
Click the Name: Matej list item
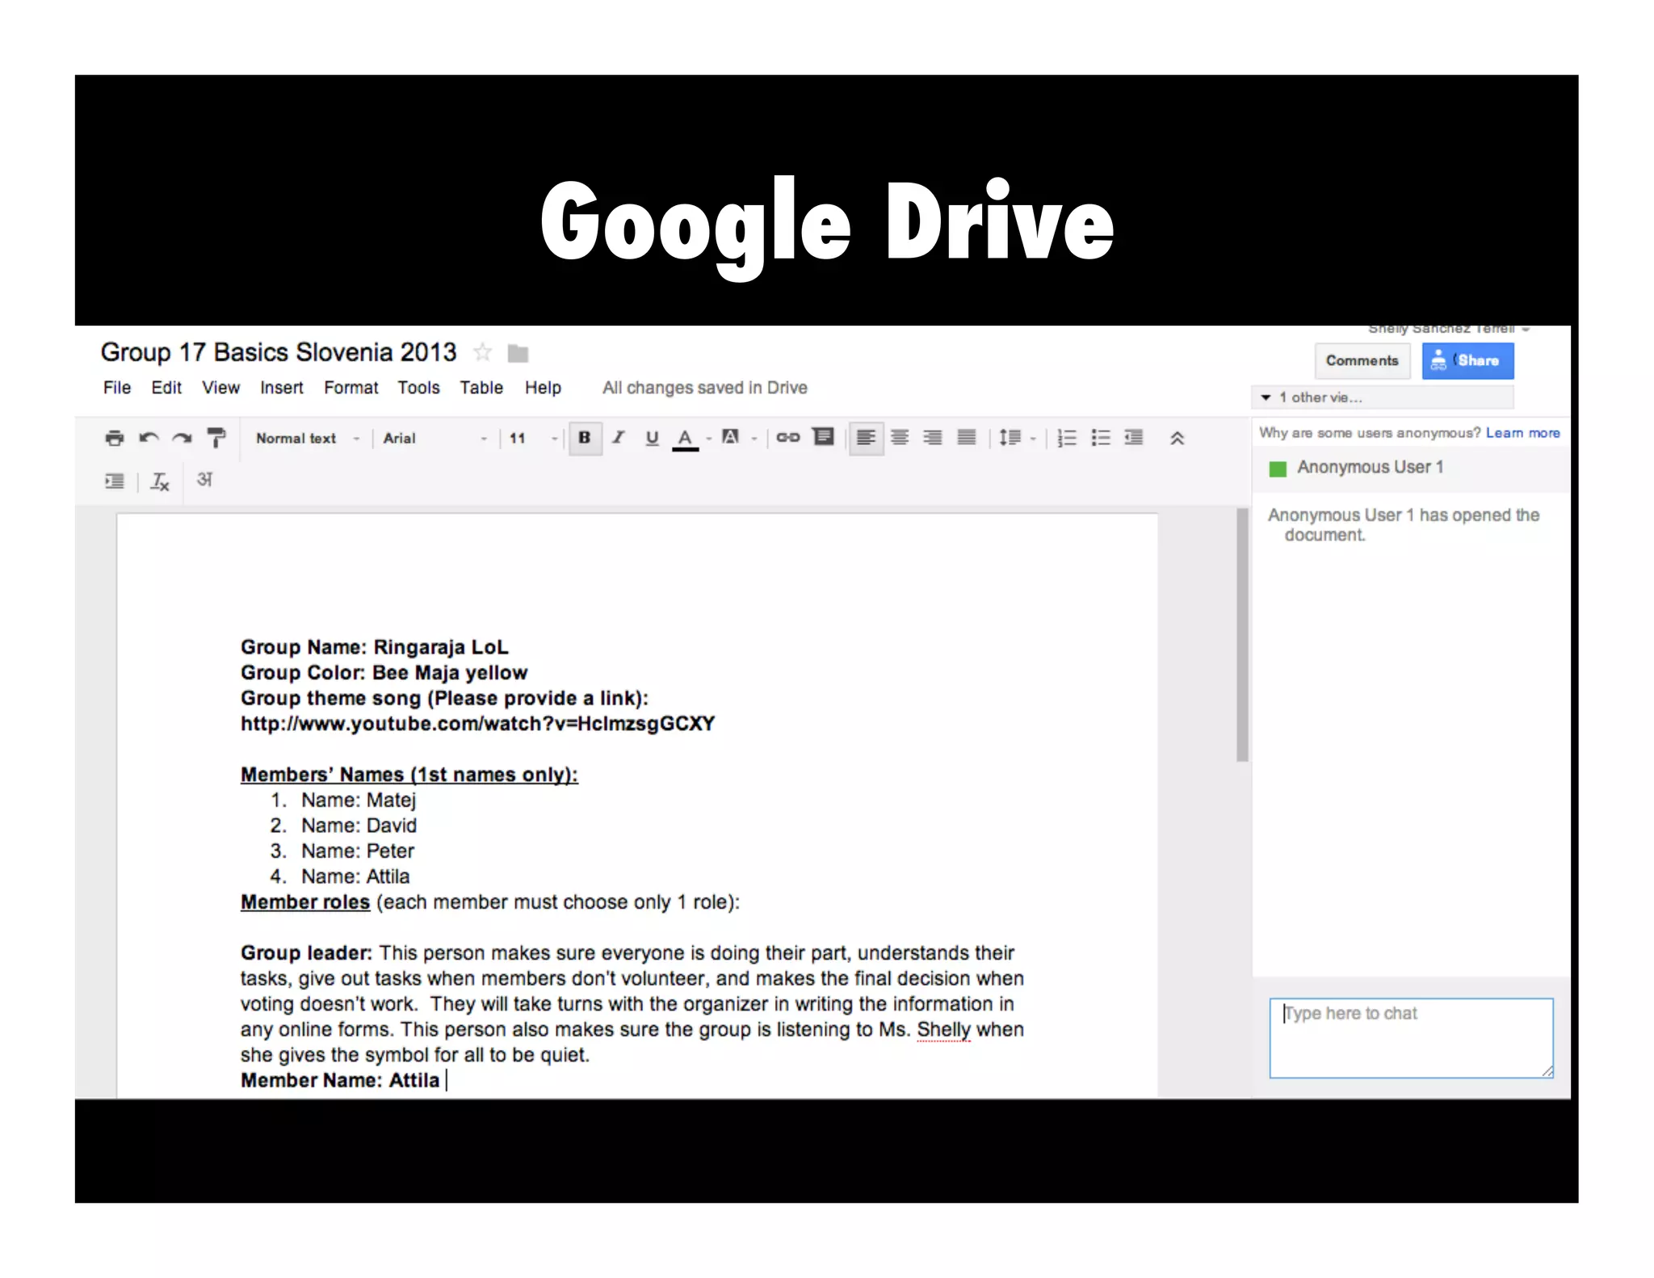click(x=359, y=801)
